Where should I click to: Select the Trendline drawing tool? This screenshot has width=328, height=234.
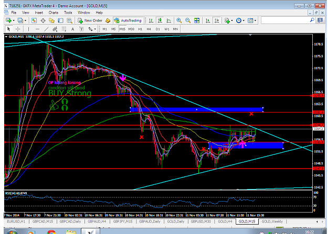[x=46, y=29]
